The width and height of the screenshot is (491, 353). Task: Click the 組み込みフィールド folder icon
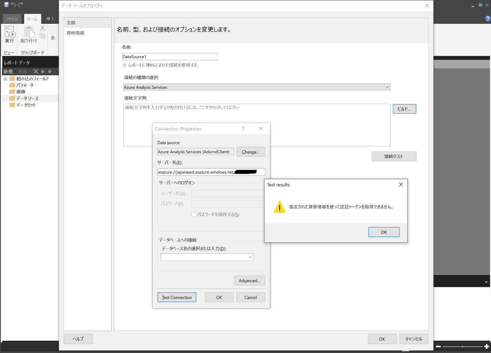pos(12,79)
